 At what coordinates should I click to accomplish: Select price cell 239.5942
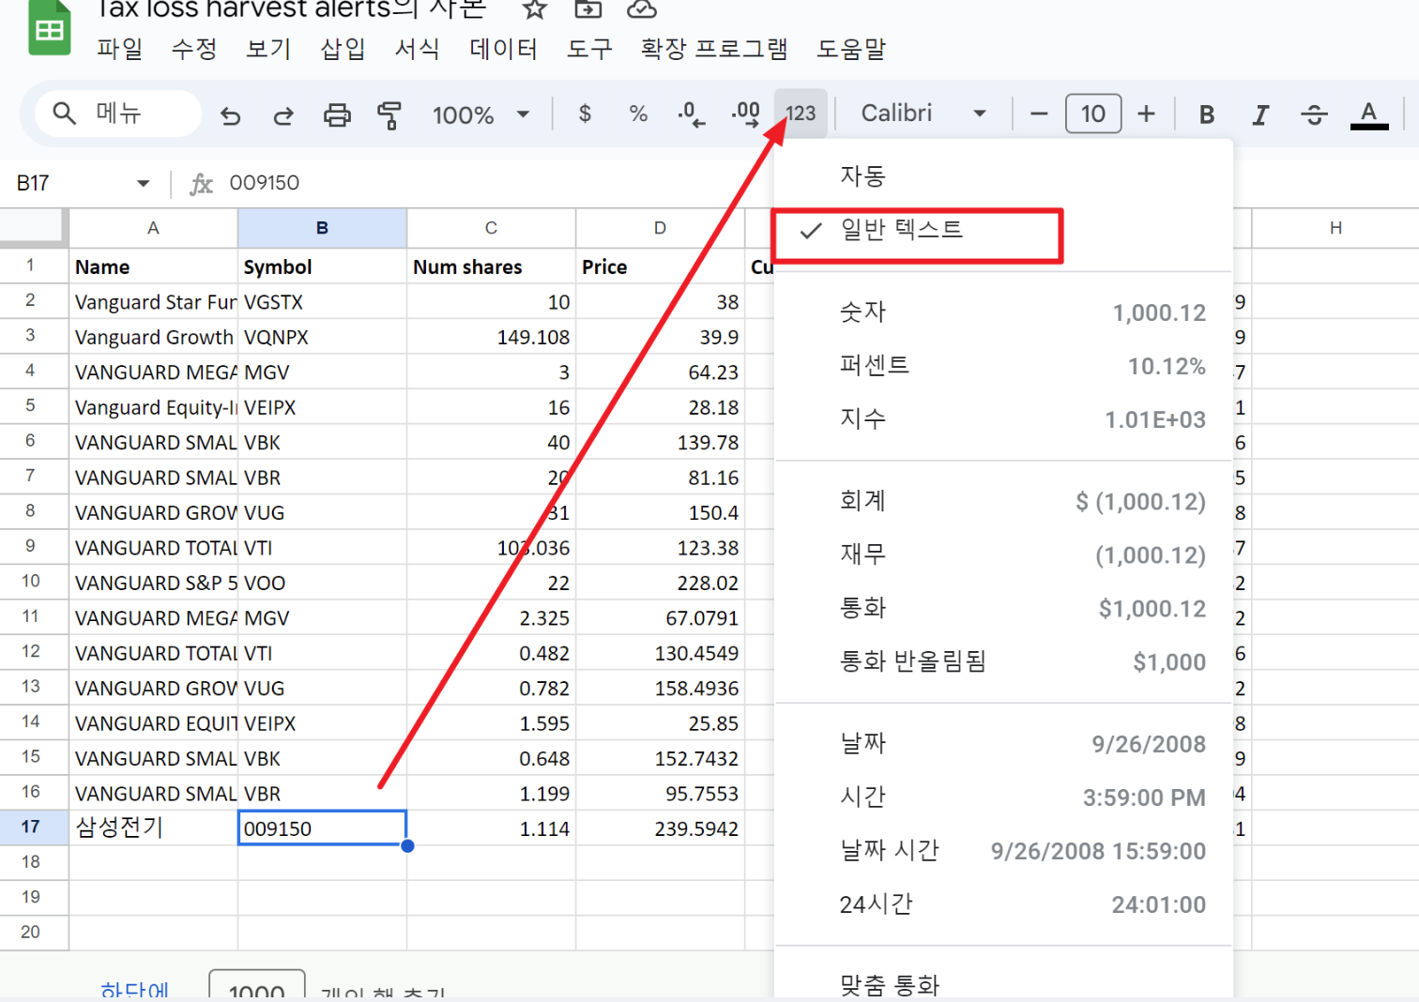pos(660,827)
